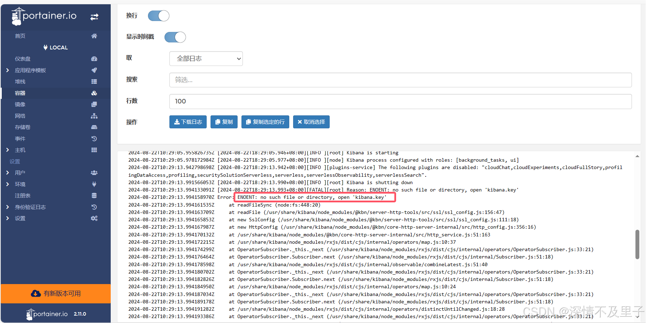Screen dimensions: 646x323
Task: Click the plug icon next to LOCAL
Action: [45, 47]
